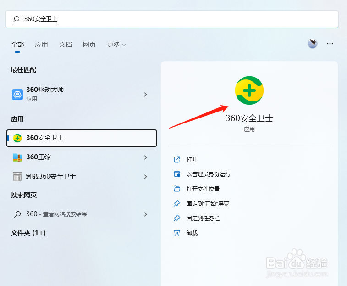This screenshot has height=286, width=347.
Task: Choose 打开 to launch the app
Action: point(192,159)
